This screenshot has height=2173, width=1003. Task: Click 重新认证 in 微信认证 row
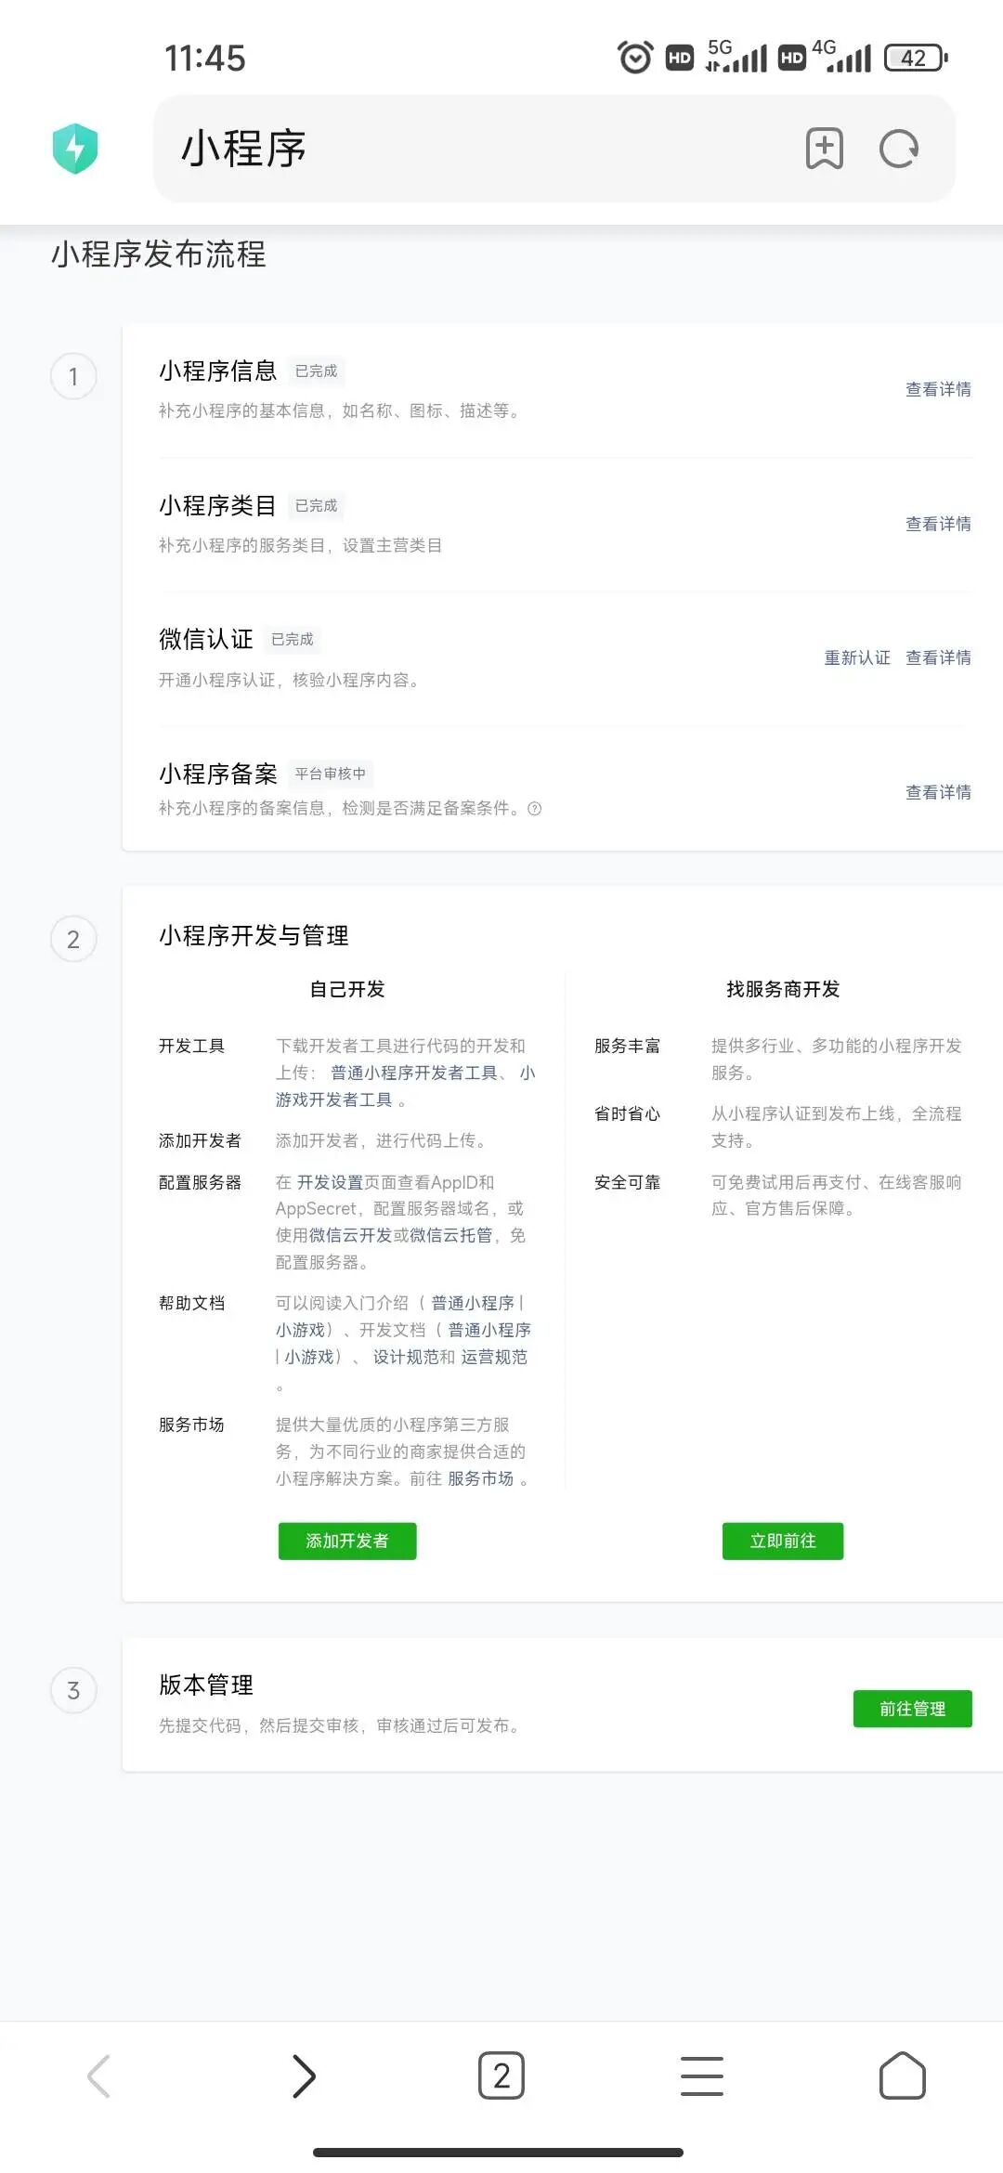pos(857,657)
